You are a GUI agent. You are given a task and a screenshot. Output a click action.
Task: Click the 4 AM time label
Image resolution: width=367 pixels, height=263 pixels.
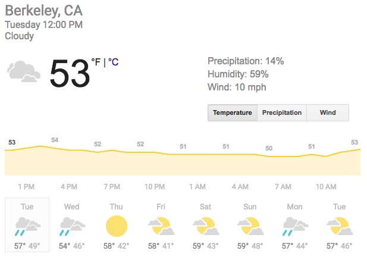point(240,187)
